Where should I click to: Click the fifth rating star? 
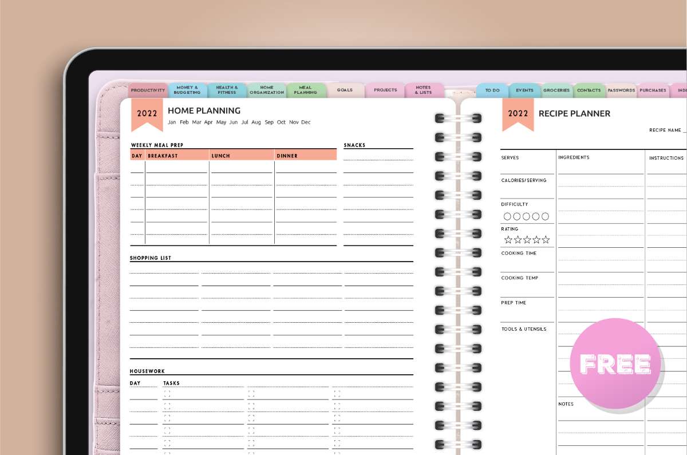click(x=546, y=240)
